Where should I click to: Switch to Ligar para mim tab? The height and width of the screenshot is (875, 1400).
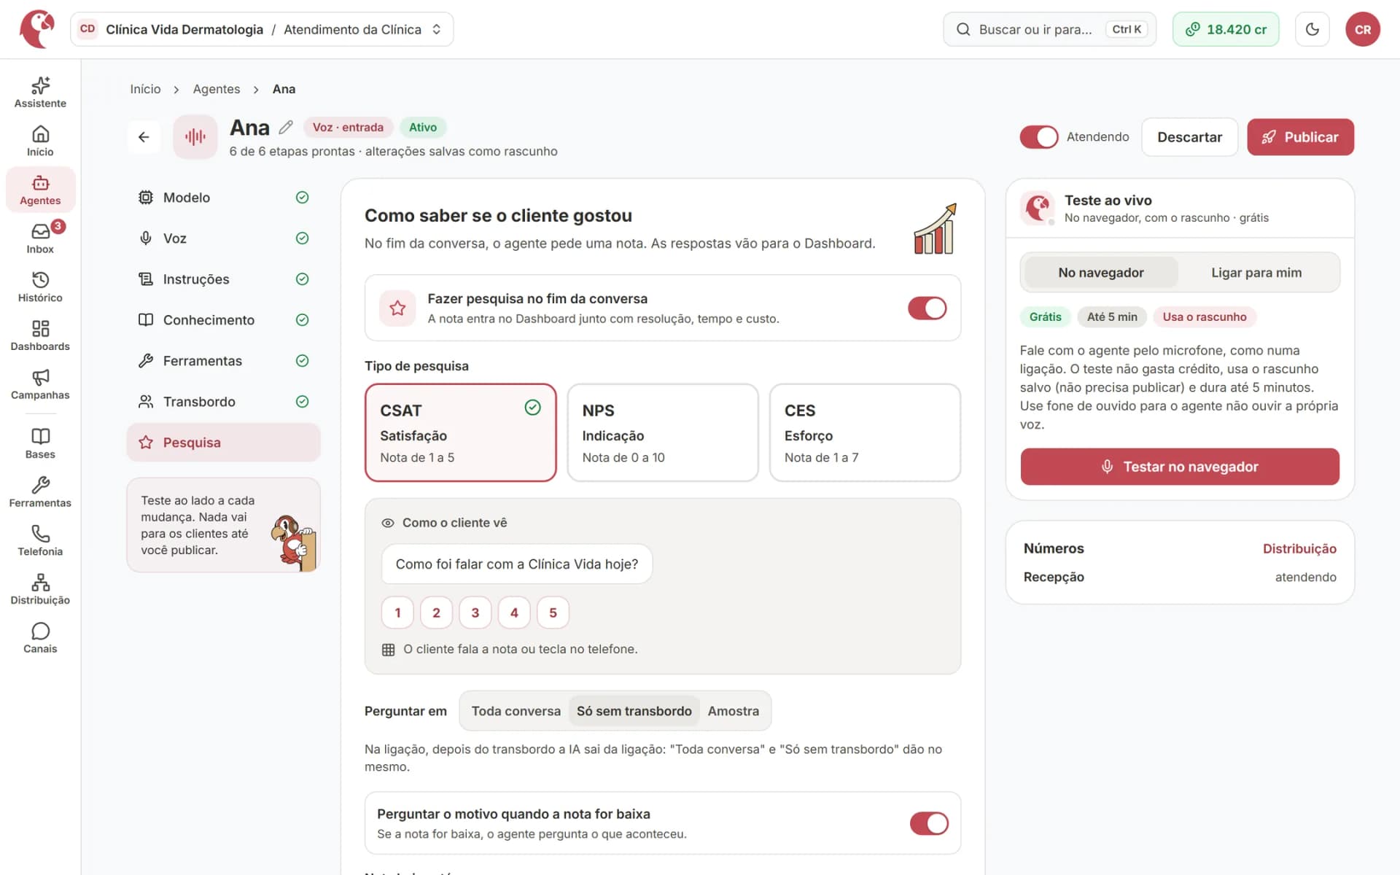[1256, 273]
